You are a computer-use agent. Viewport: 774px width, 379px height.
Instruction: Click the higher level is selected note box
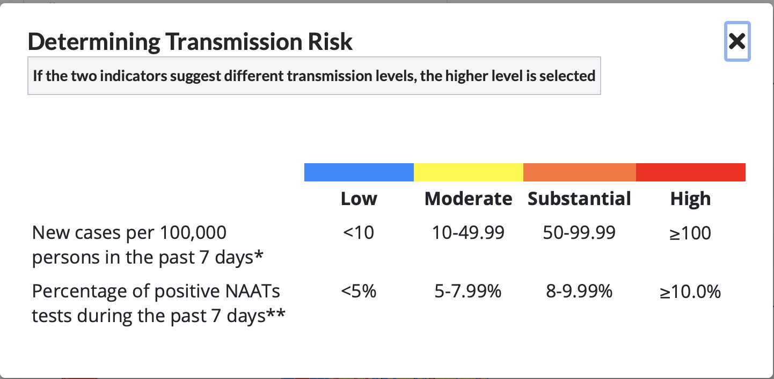[x=314, y=76]
